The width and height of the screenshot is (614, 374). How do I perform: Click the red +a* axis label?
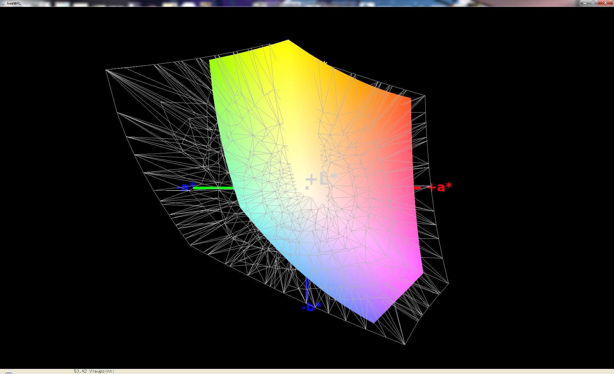point(440,187)
